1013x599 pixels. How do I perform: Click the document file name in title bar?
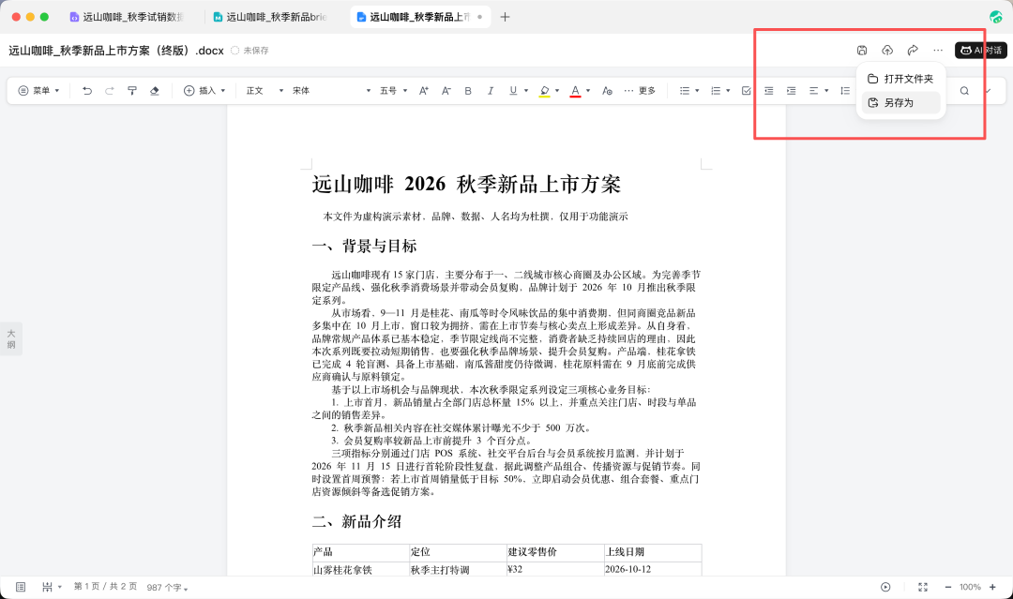(116, 51)
